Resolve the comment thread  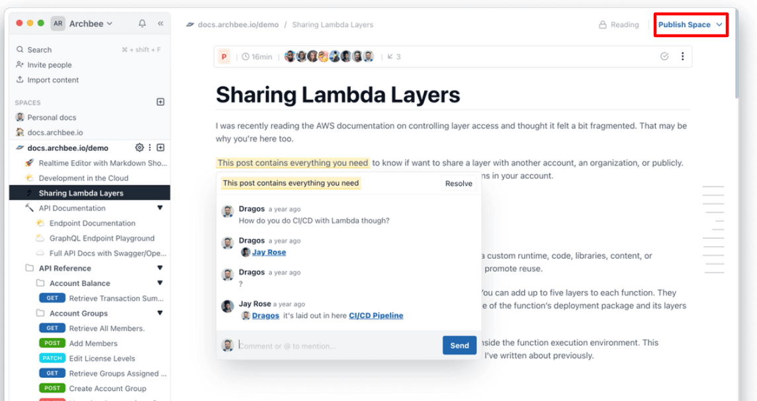coord(459,184)
